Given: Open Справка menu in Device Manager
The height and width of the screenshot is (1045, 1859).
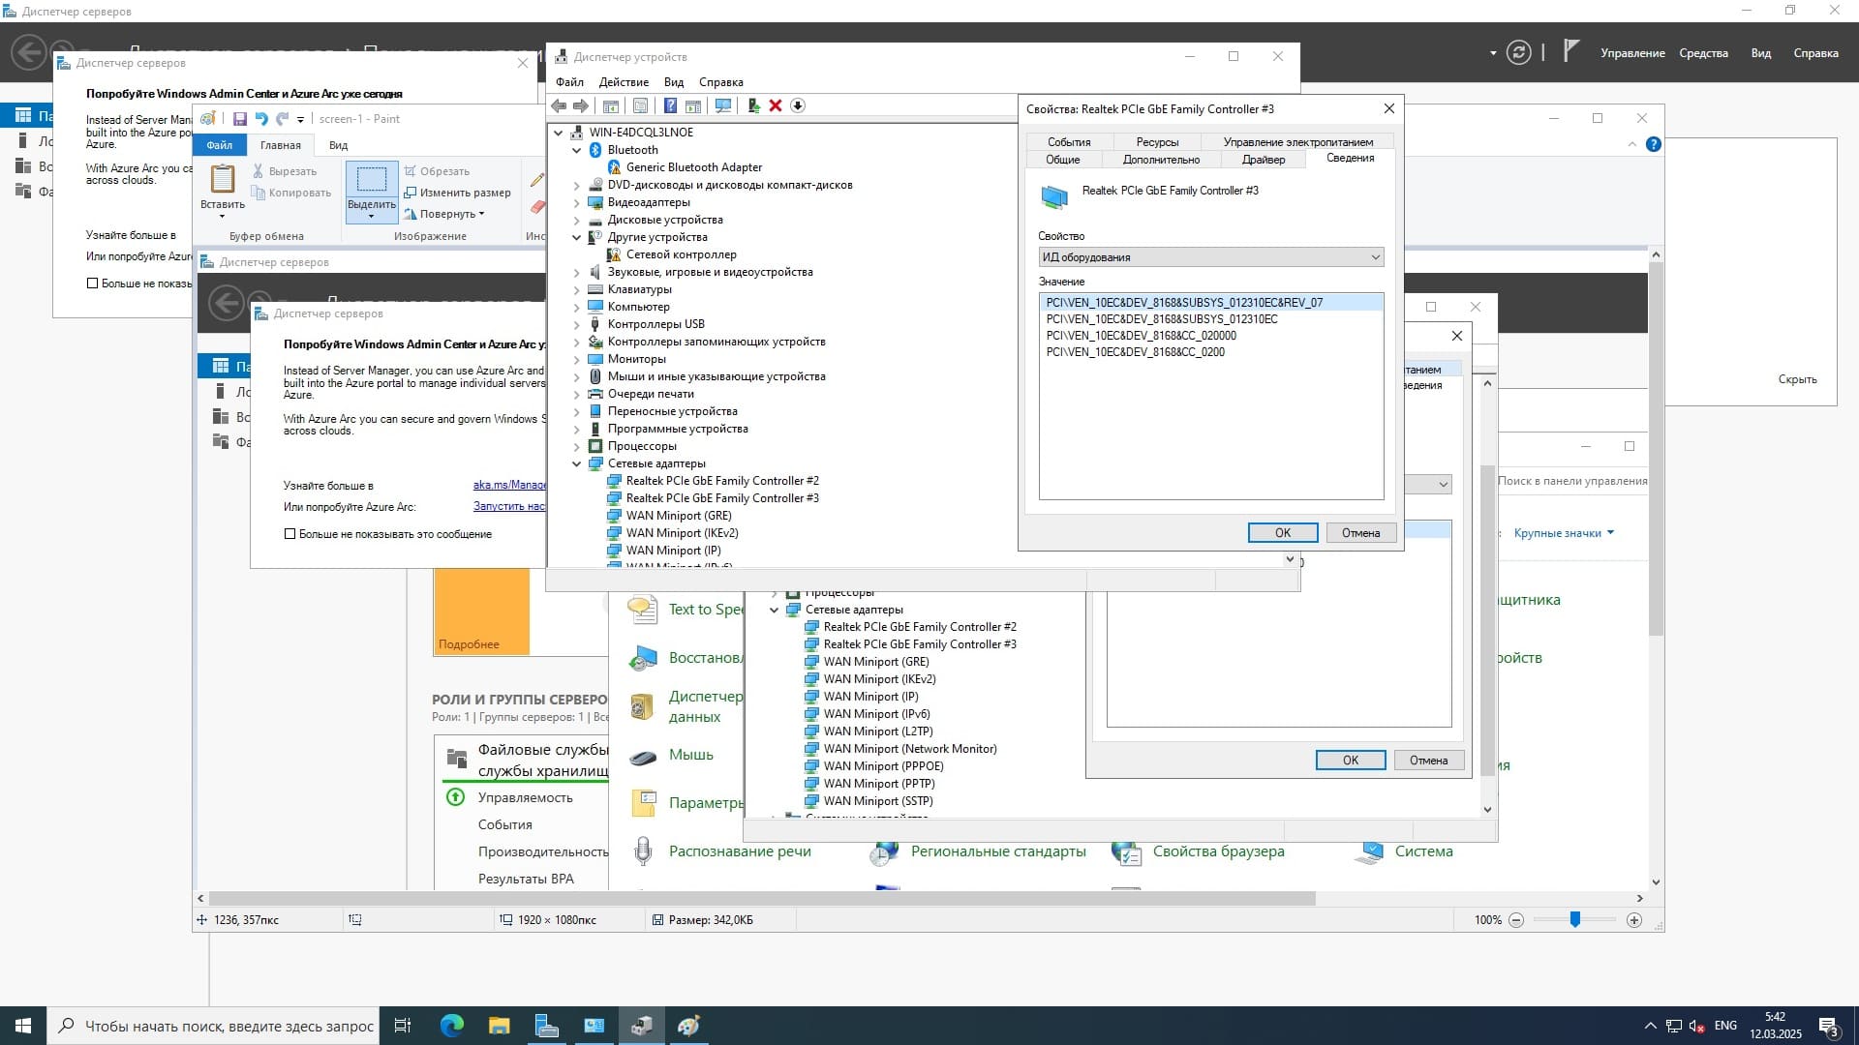Looking at the screenshot, I should tap(720, 82).
